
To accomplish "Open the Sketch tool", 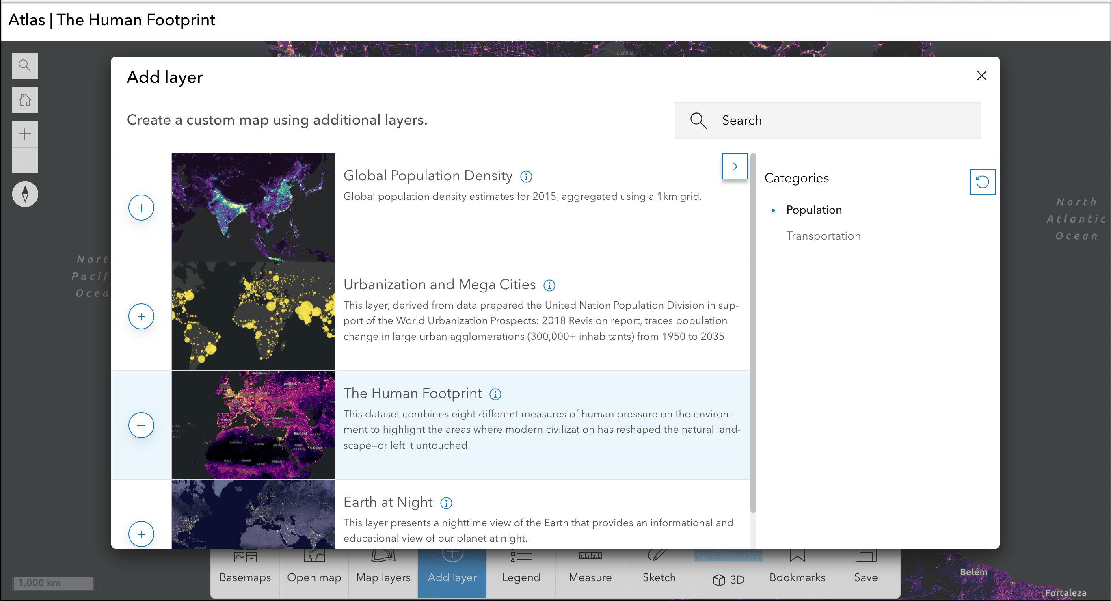I will [x=659, y=569].
